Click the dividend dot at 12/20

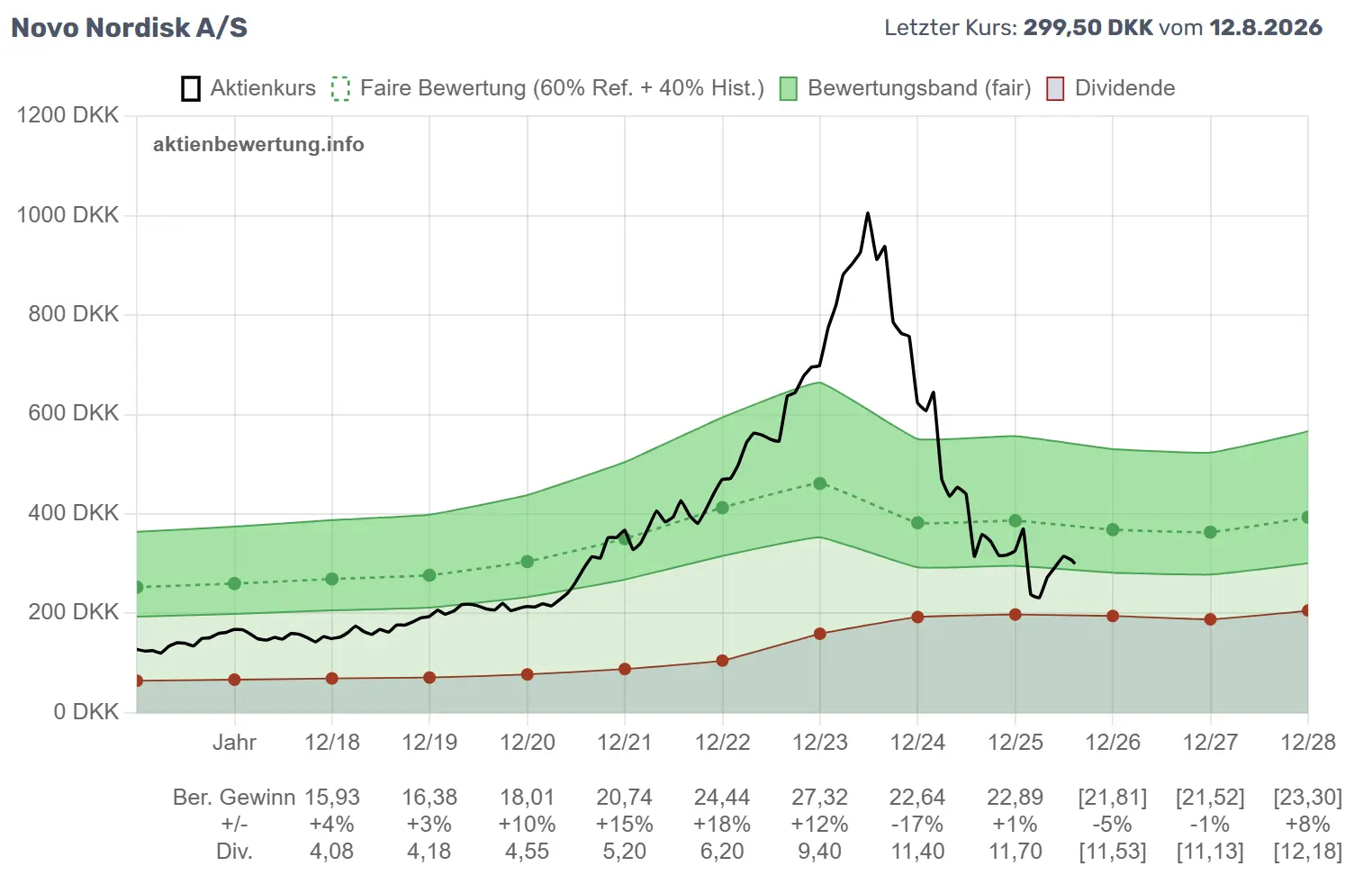(x=528, y=674)
